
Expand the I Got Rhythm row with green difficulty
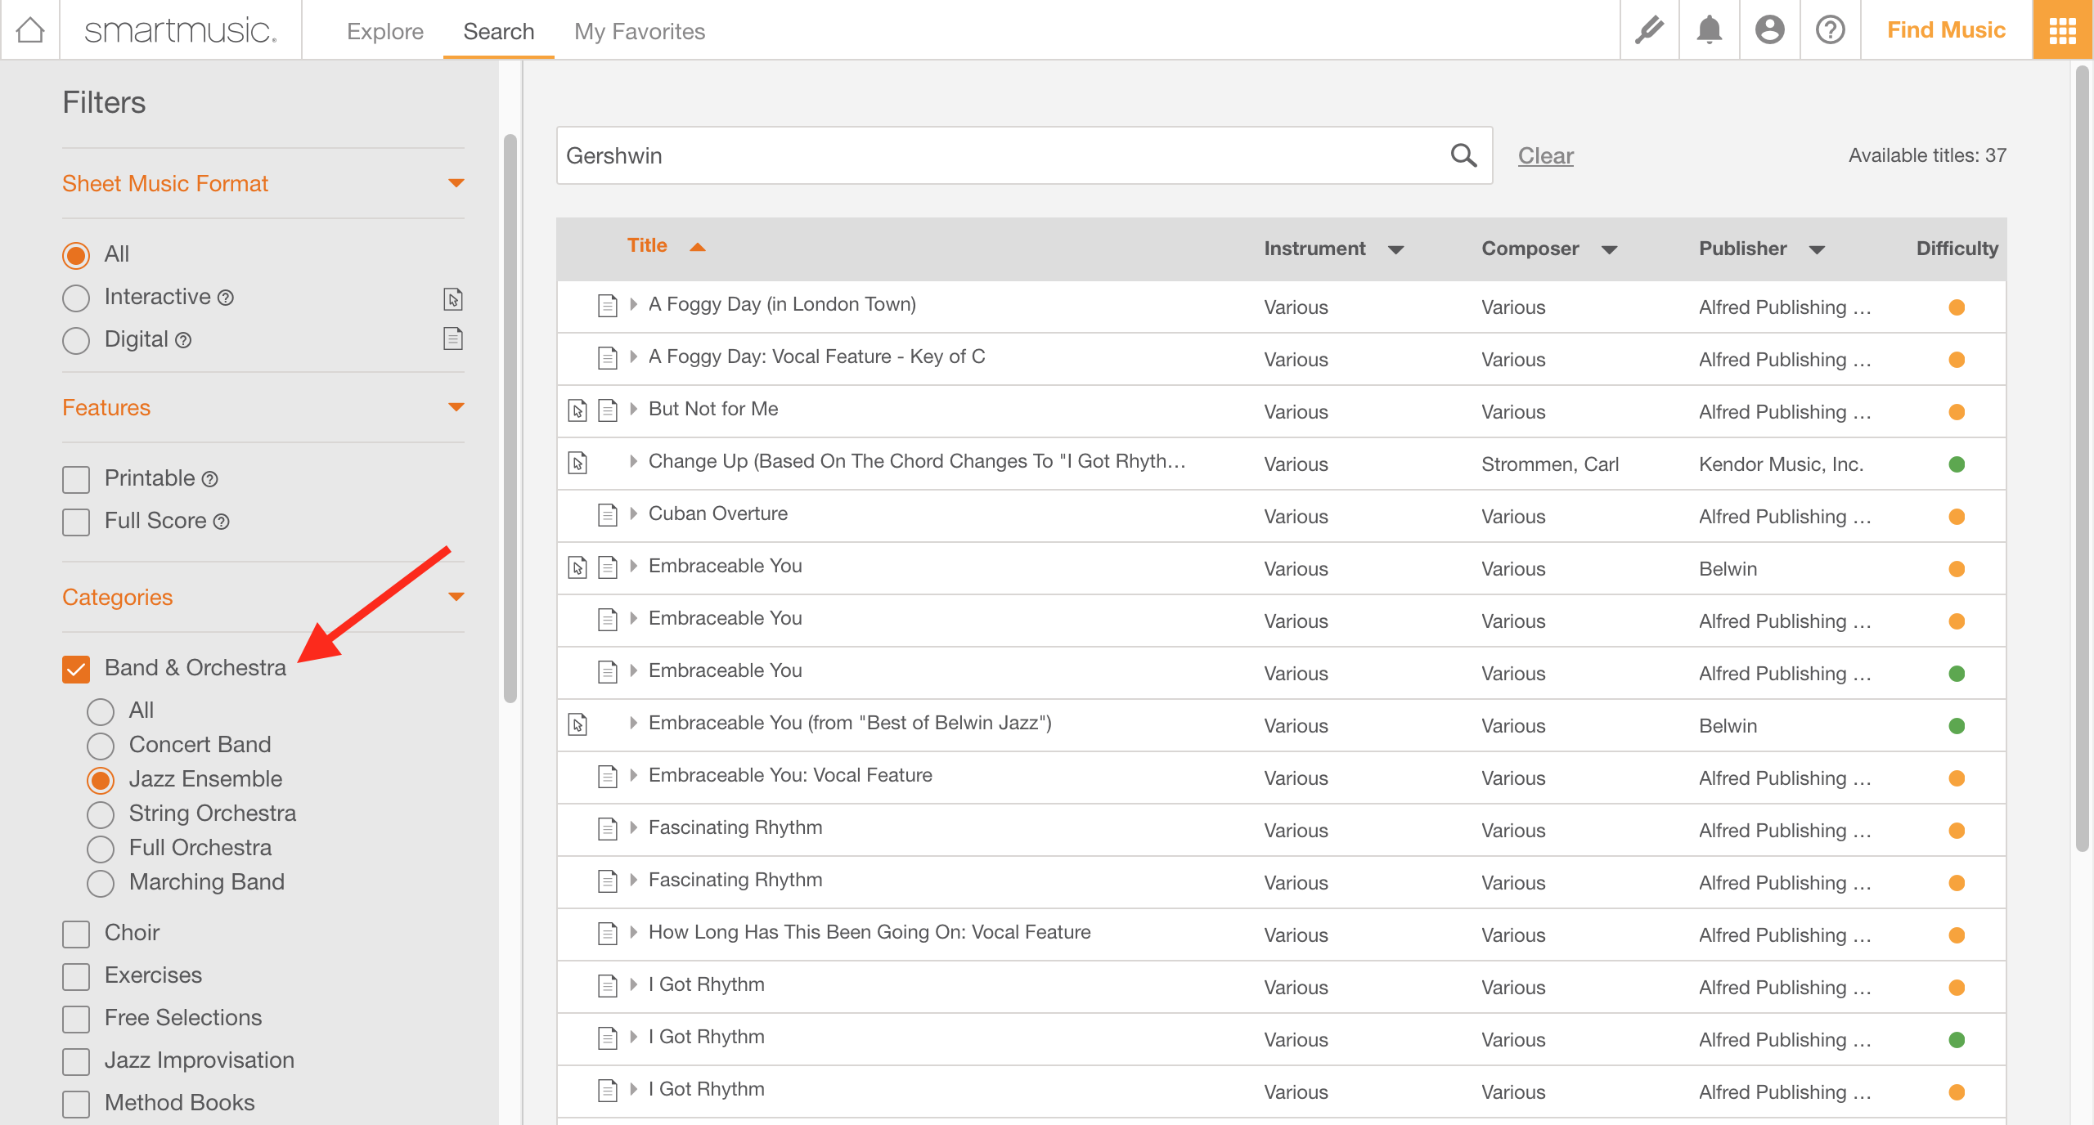click(633, 1037)
